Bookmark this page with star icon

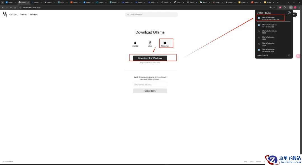275,7
